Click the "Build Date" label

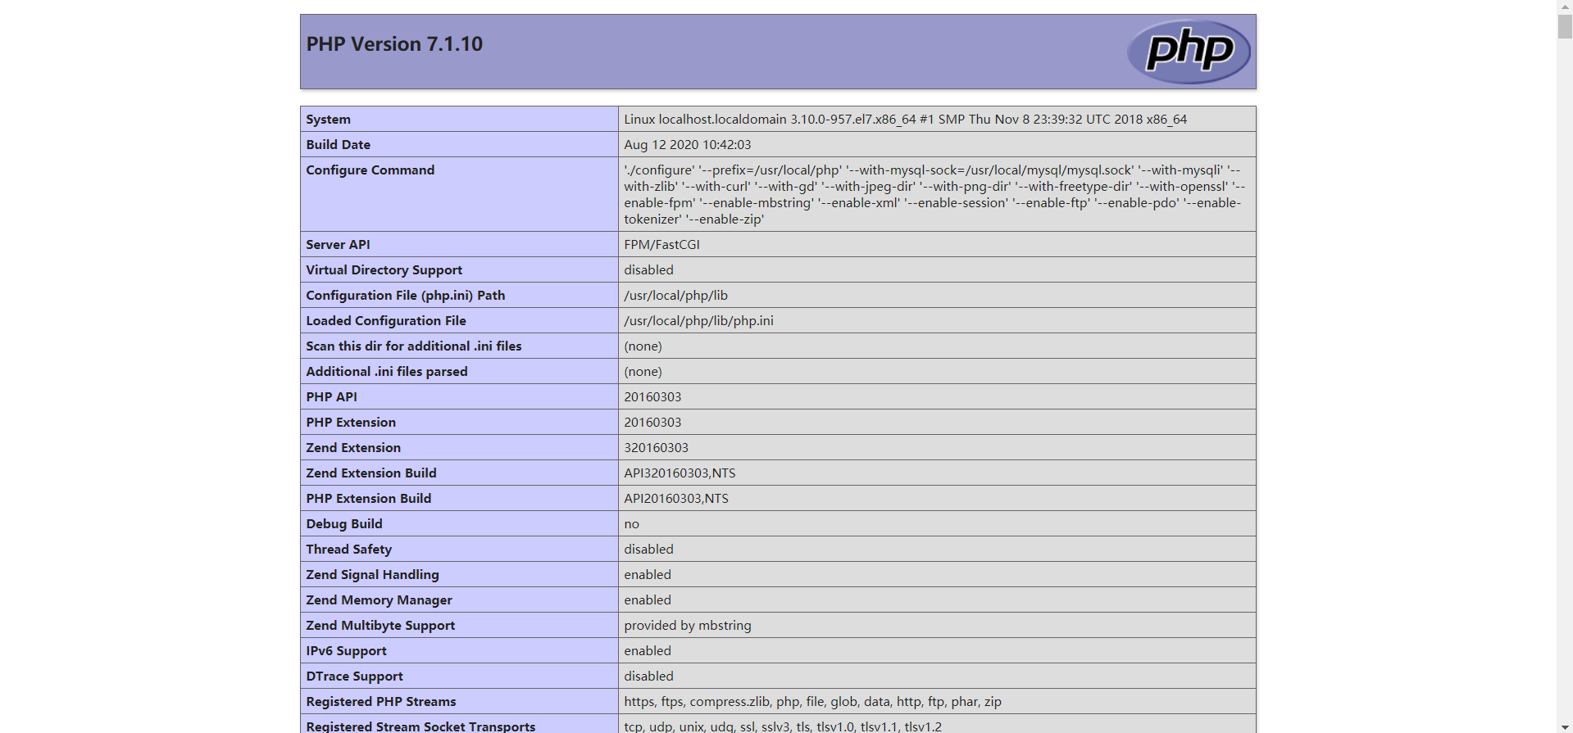338,145
